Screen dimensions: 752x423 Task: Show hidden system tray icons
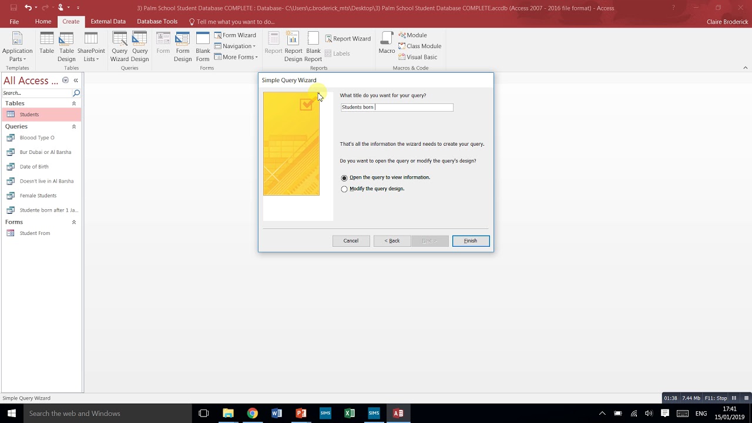point(602,414)
